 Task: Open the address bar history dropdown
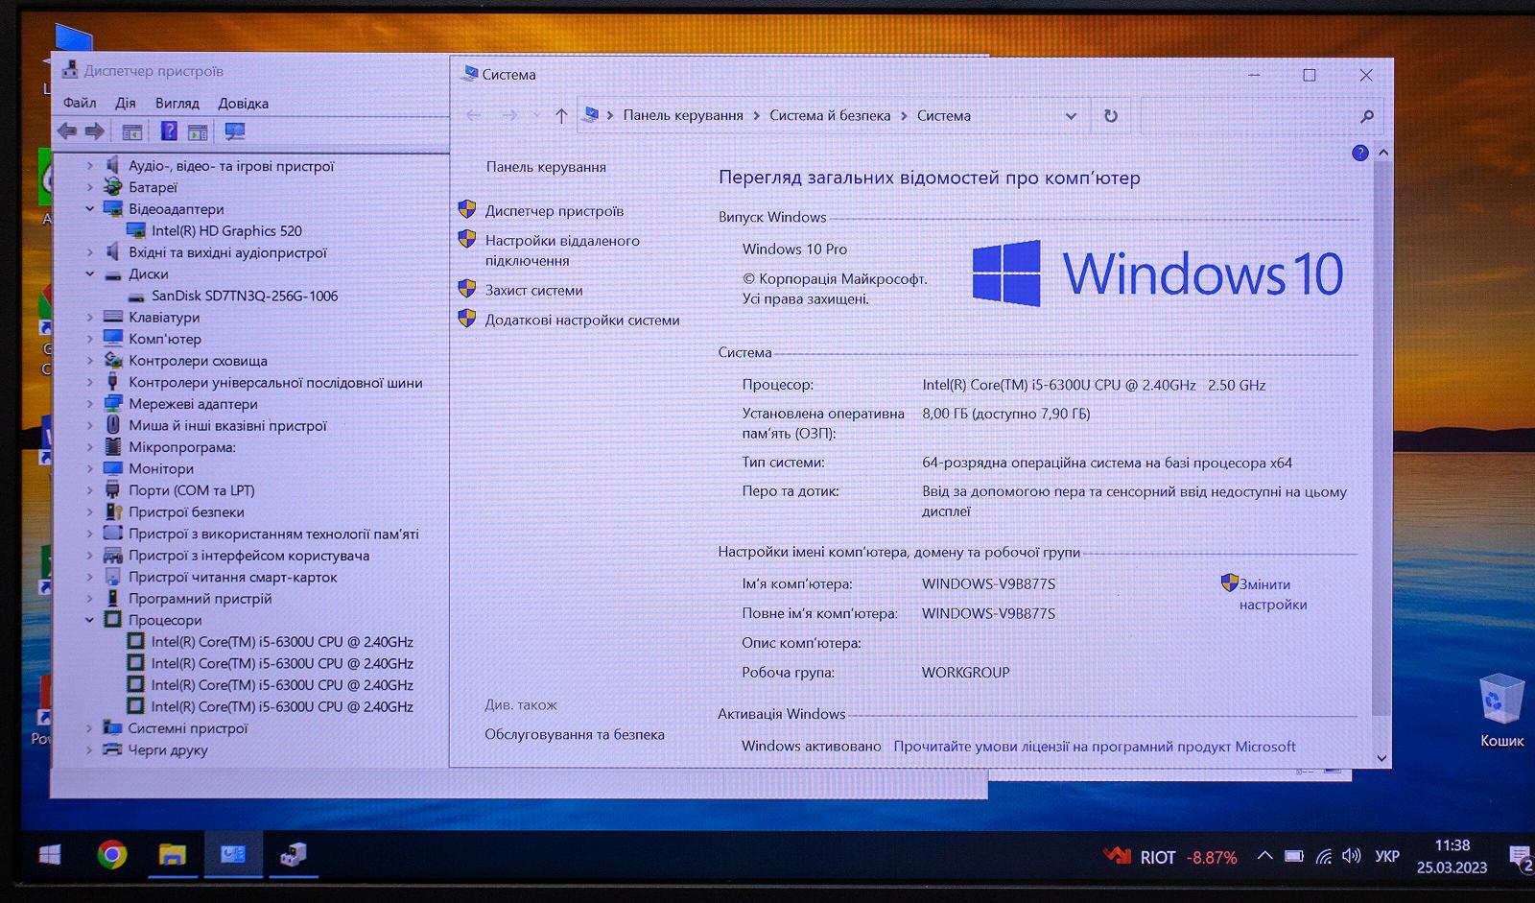pos(1071,116)
